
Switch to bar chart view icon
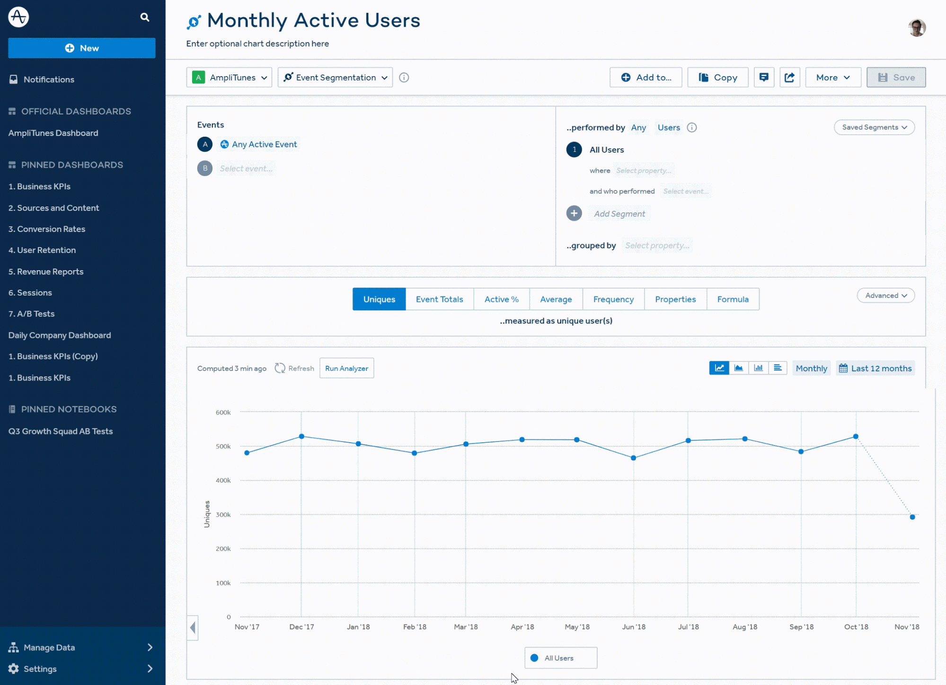pyautogui.click(x=758, y=368)
